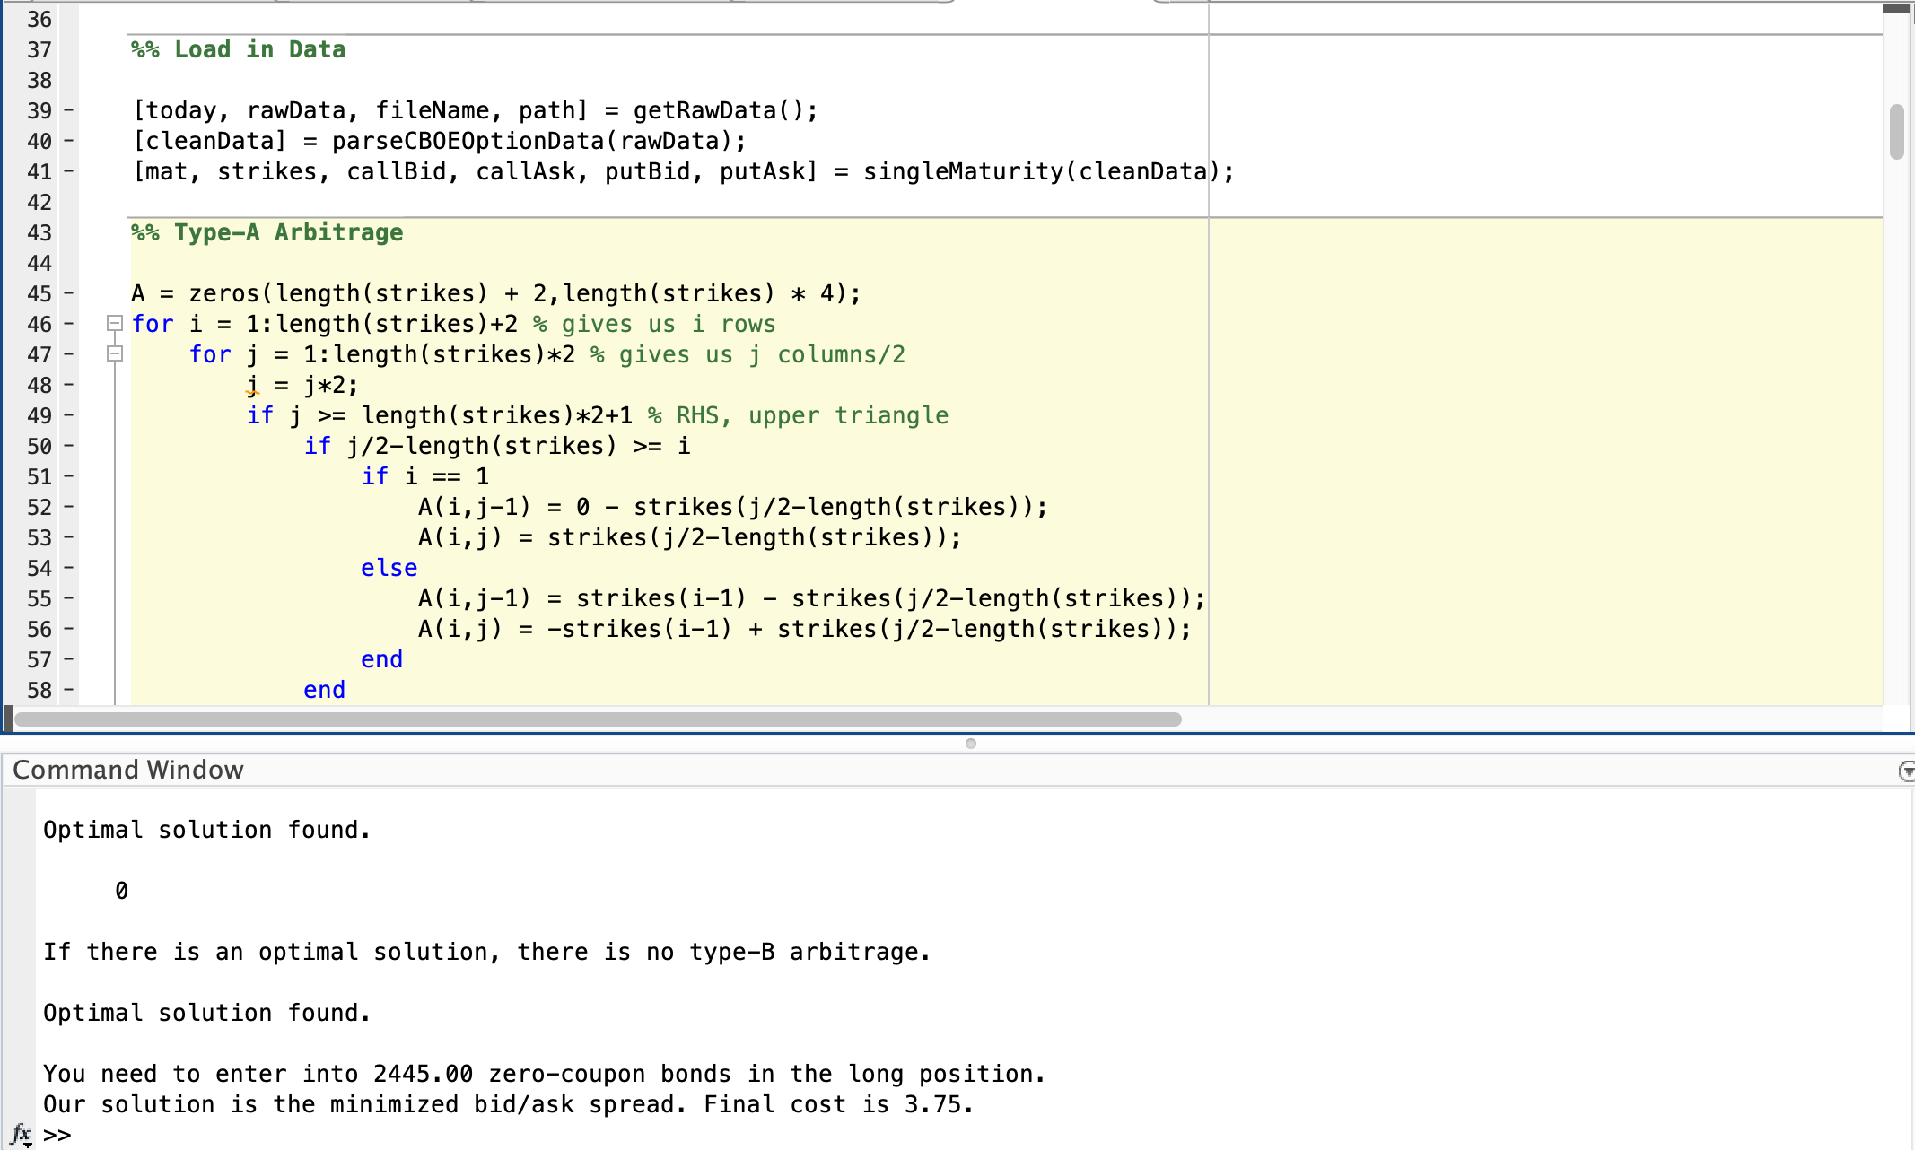Open the Command Window actions dropdown

1906,771
